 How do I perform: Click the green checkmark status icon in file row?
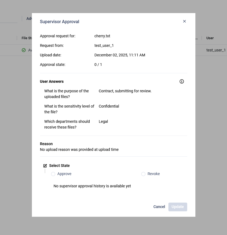click(24, 50)
